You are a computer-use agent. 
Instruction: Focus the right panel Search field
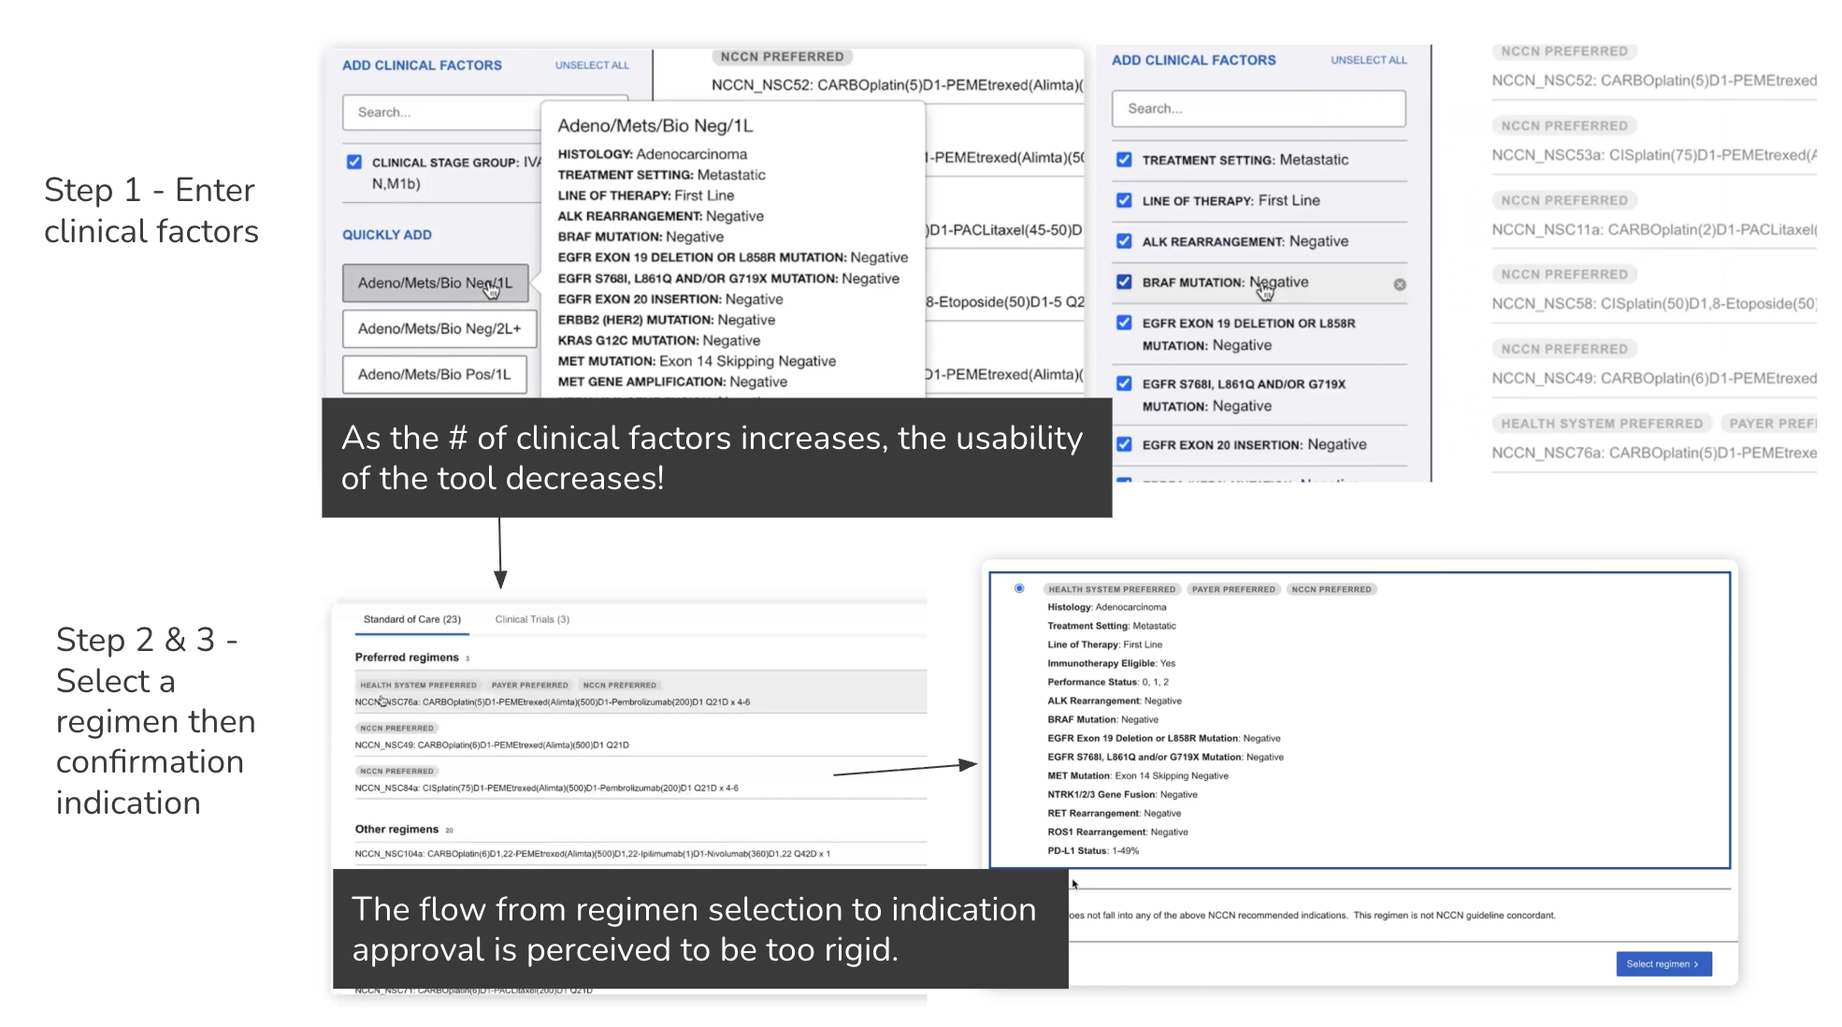tap(1258, 108)
